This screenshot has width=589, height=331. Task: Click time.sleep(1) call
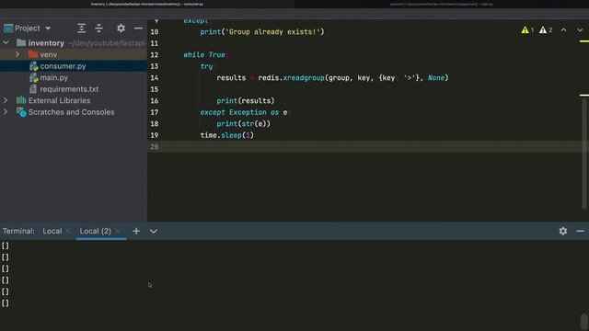227,135
